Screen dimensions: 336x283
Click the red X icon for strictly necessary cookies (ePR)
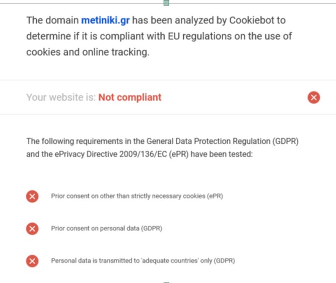32,197
